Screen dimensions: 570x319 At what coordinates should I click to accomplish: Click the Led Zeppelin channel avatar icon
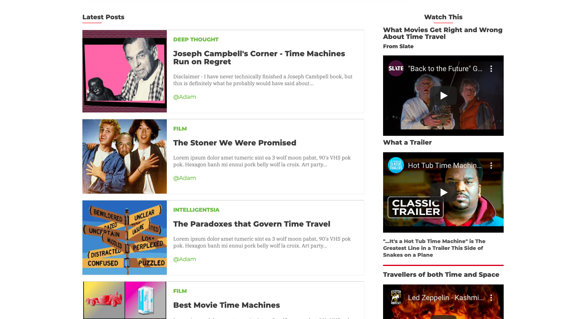[x=396, y=297]
